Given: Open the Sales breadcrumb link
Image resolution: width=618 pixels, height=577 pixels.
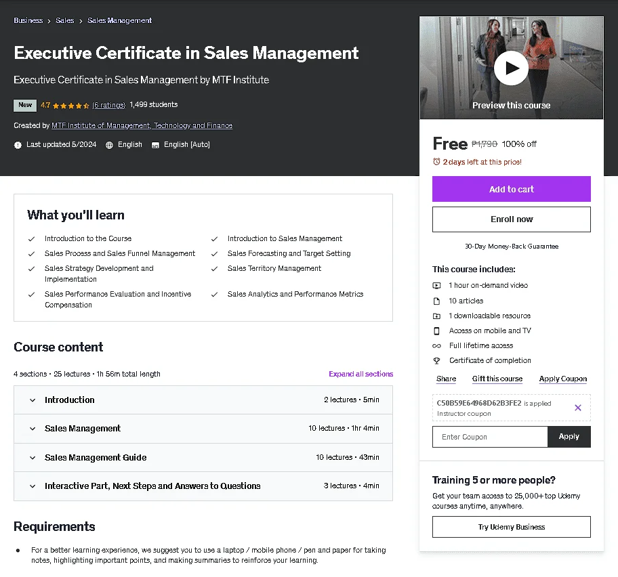Looking at the screenshot, I should pyautogui.click(x=64, y=20).
